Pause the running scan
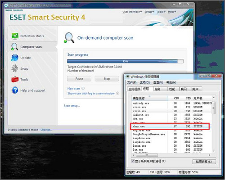Viewport: 225px width, 180px height. tap(79, 79)
